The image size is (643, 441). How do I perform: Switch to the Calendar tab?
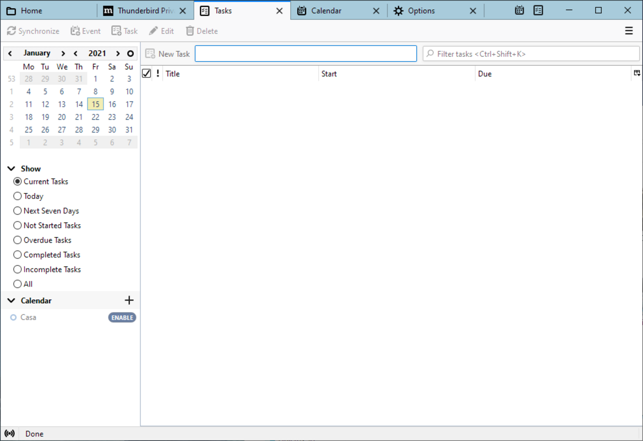(326, 10)
